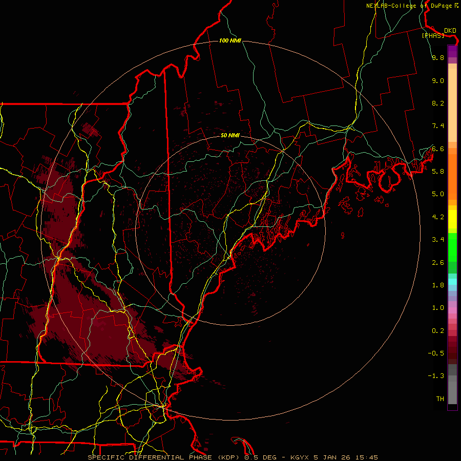The height and width of the screenshot is (461, 461).
Task: Select the 1.0 scale value
Action: (x=438, y=308)
